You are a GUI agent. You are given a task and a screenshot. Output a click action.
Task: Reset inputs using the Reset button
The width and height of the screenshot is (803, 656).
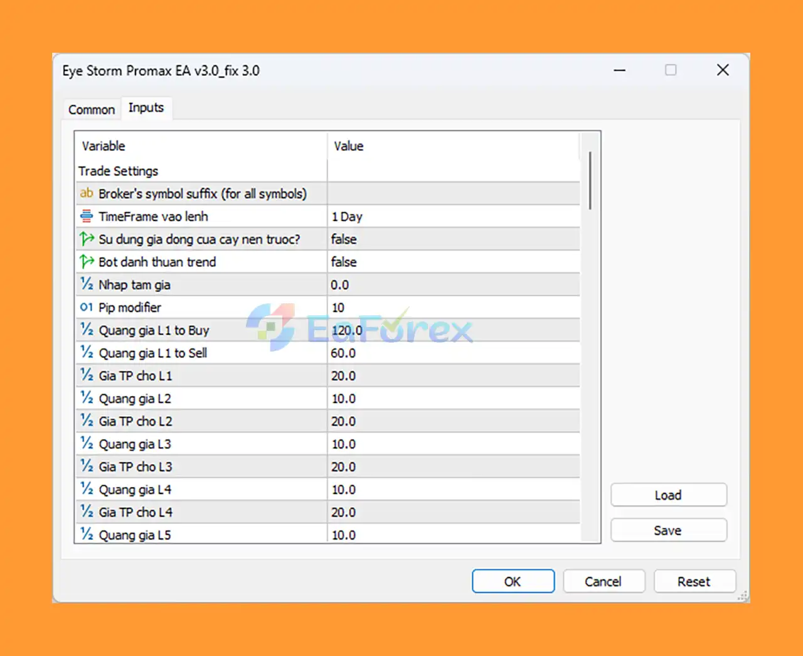pyautogui.click(x=694, y=581)
